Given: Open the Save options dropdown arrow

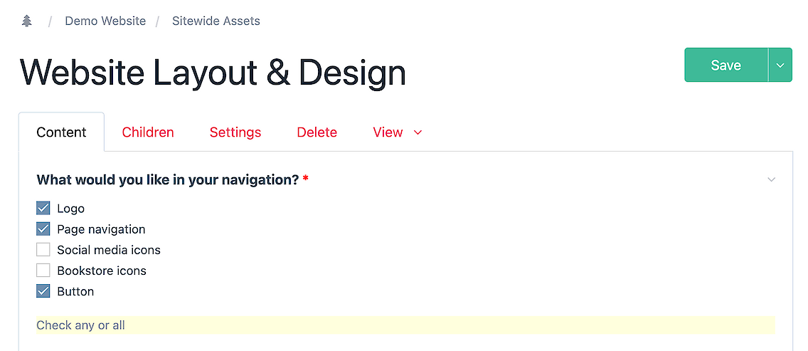Looking at the screenshot, I should [x=780, y=65].
